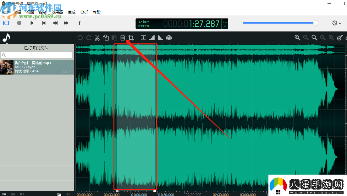Cut the selected audio region
347x196 pixels.
point(98,37)
